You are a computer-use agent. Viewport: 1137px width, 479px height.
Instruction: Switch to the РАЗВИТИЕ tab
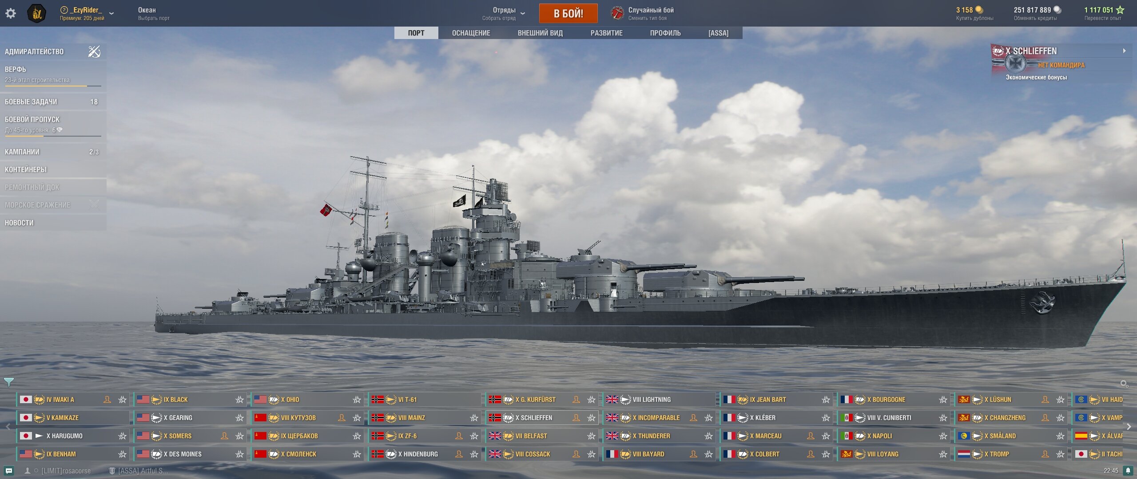[x=606, y=33]
